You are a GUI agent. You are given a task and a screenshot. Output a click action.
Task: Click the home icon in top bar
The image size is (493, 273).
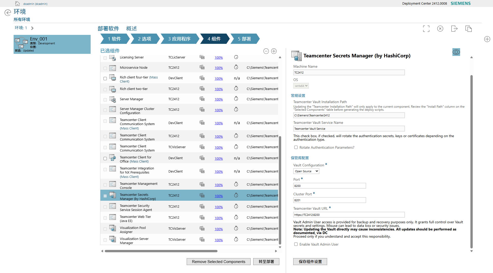(17, 4)
